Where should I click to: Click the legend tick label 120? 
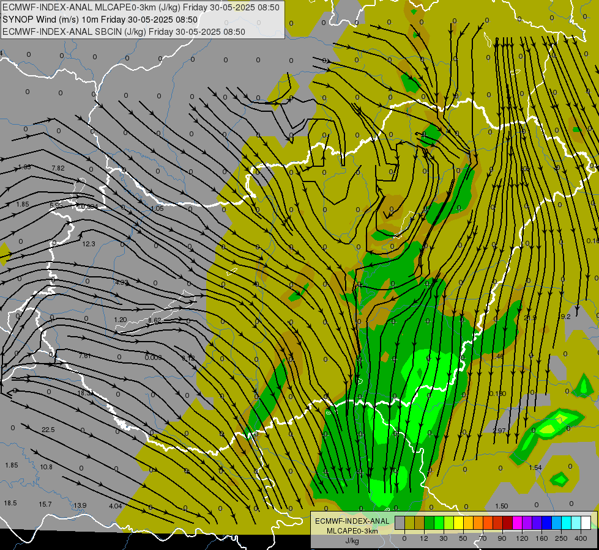[522, 538]
